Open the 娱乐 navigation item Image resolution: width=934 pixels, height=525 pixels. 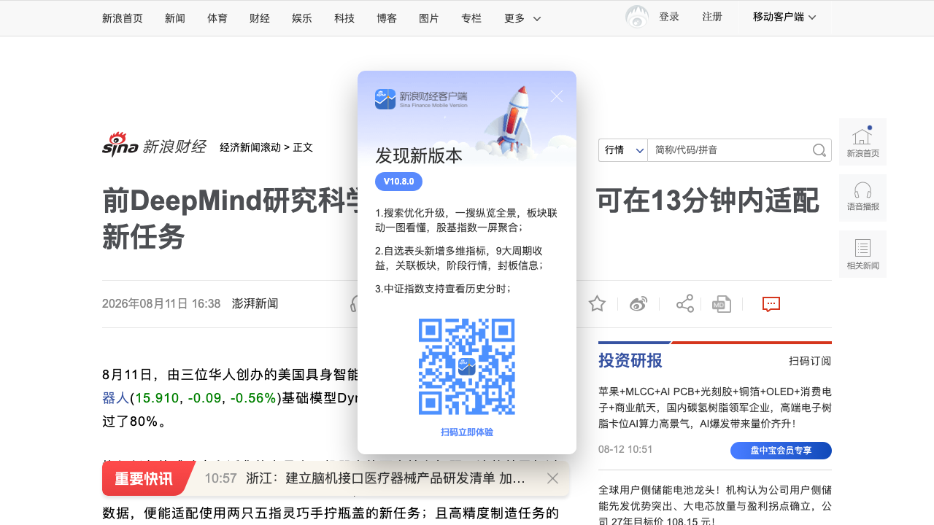coord(302,18)
